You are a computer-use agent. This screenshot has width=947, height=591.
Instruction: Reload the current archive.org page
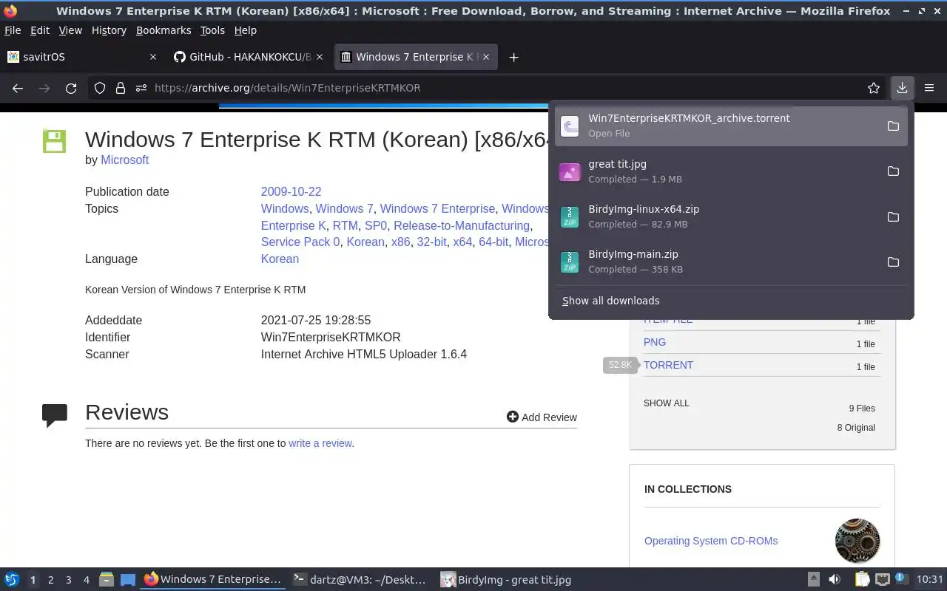pos(71,88)
